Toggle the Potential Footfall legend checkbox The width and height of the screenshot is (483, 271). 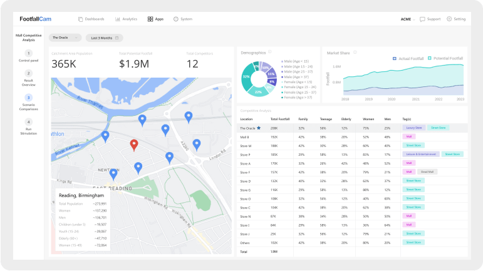click(x=429, y=58)
